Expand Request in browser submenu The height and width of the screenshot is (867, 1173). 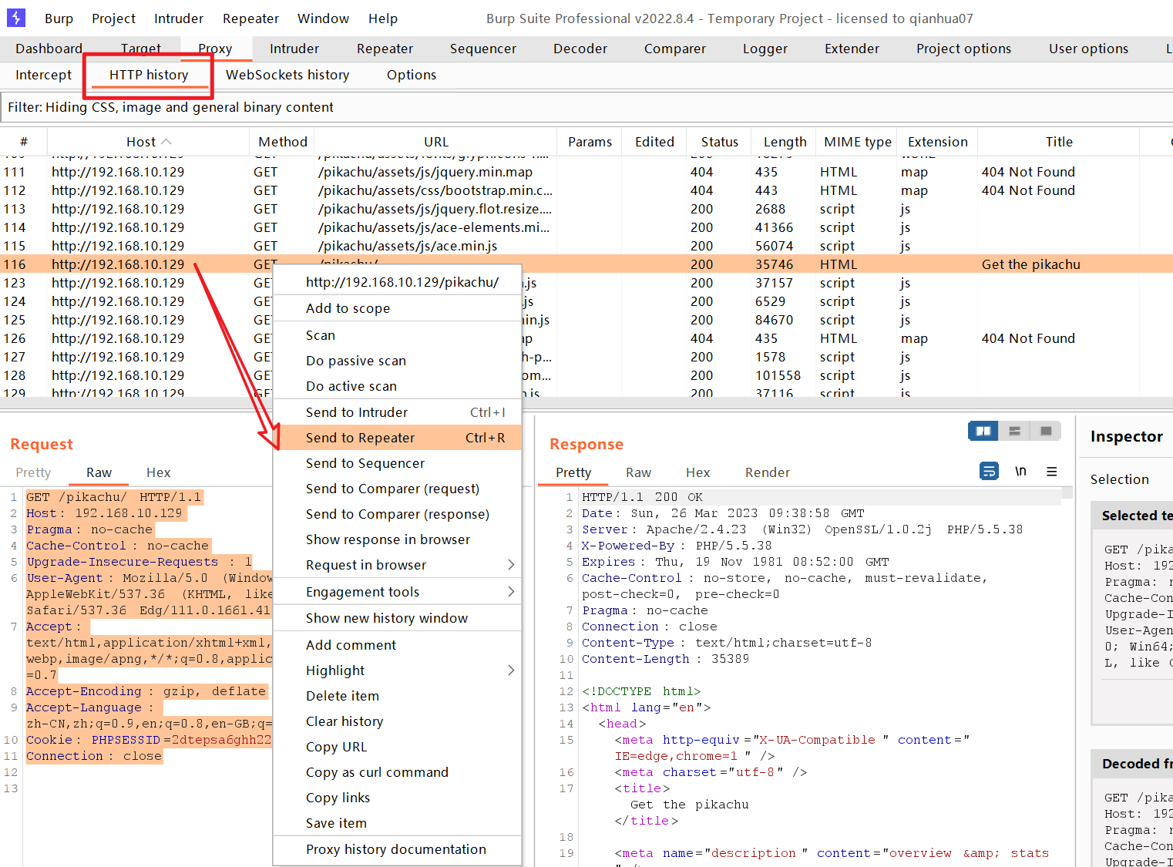point(511,565)
